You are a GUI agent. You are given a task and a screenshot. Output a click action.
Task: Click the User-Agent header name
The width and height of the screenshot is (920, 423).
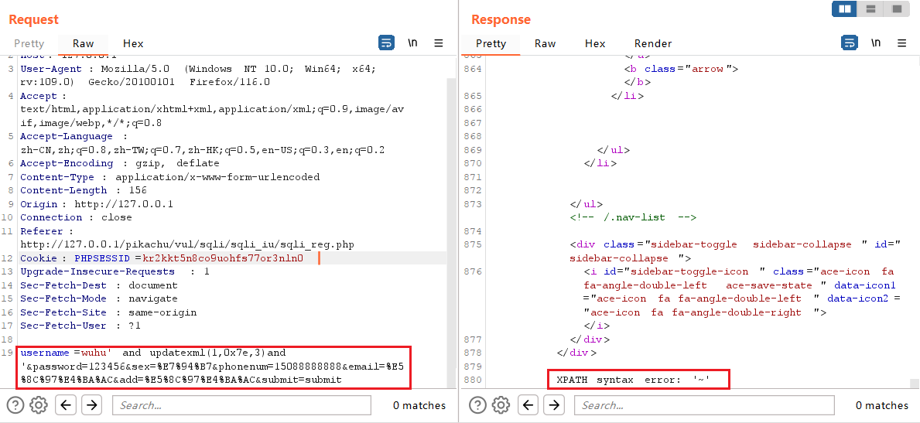click(50, 69)
